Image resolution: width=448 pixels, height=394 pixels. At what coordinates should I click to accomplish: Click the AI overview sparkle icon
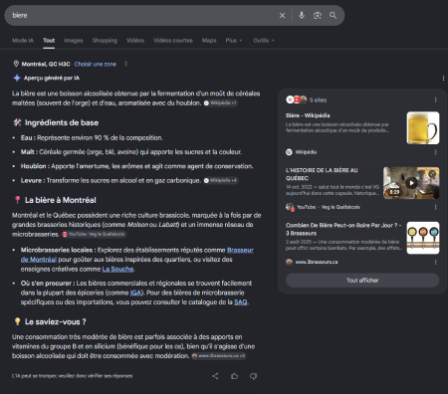click(17, 78)
